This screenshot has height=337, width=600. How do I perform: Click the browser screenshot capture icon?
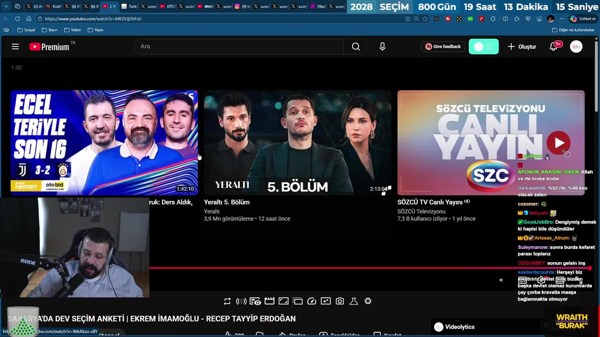tap(539, 19)
